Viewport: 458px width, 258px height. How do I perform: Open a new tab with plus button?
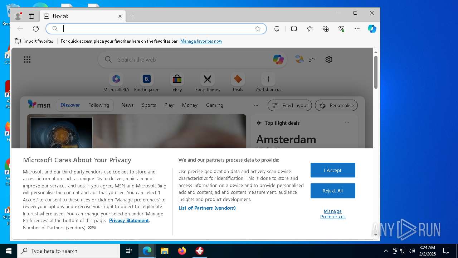(132, 16)
